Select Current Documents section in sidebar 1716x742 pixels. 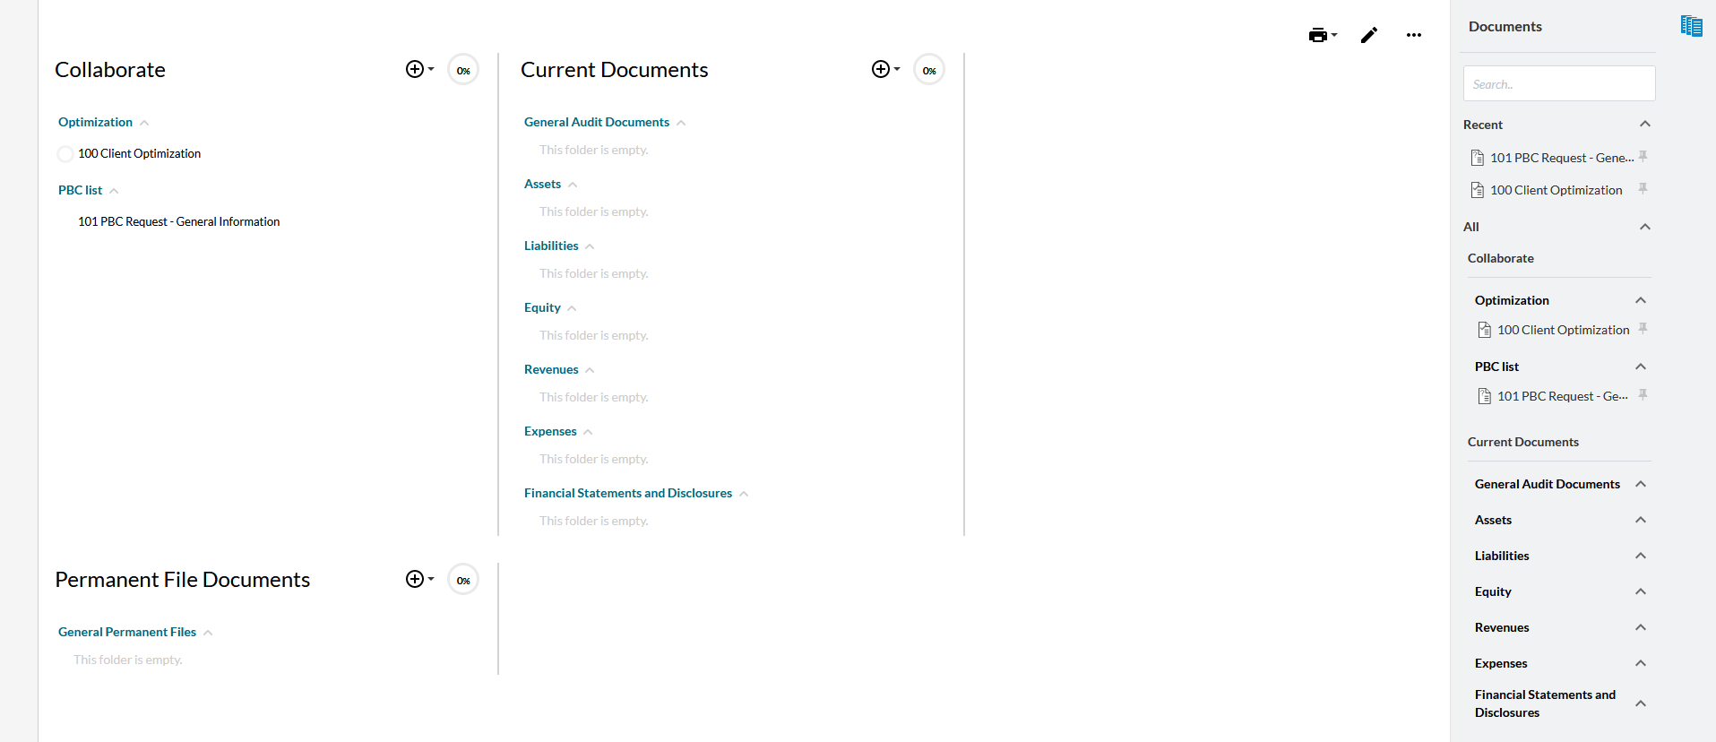pyautogui.click(x=1522, y=442)
